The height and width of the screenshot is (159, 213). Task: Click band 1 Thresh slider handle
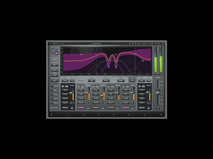(71, 93)
